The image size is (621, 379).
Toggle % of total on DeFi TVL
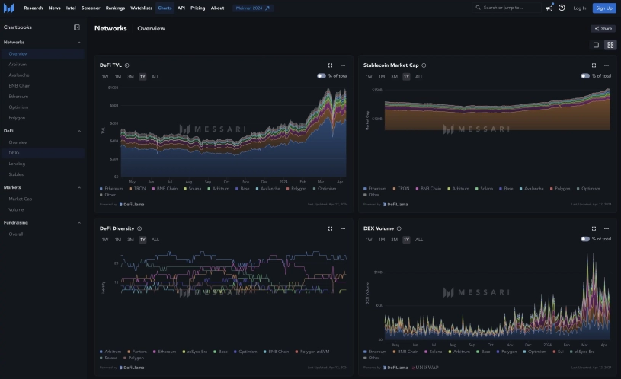point(322,76)
